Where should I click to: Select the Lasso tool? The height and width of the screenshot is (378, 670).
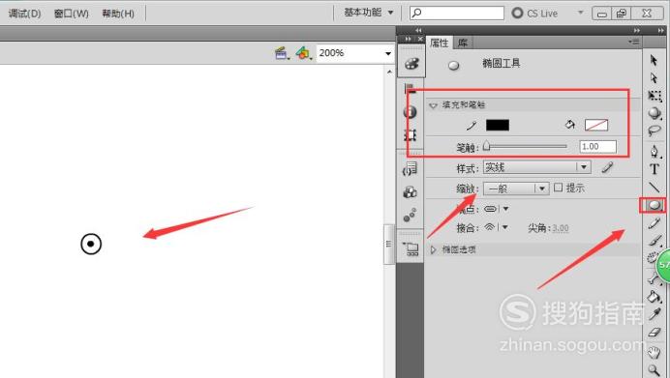(x=655, y=131)
